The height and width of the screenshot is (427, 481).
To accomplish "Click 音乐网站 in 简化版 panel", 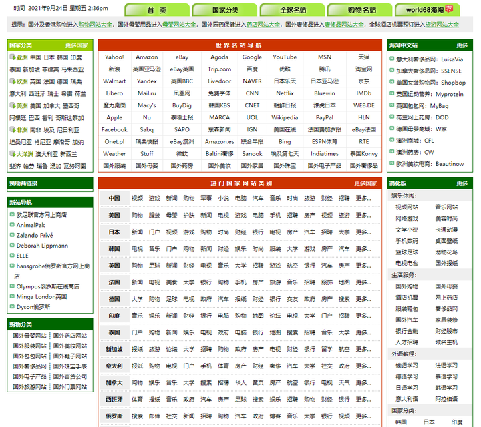I will click(446, 207).
